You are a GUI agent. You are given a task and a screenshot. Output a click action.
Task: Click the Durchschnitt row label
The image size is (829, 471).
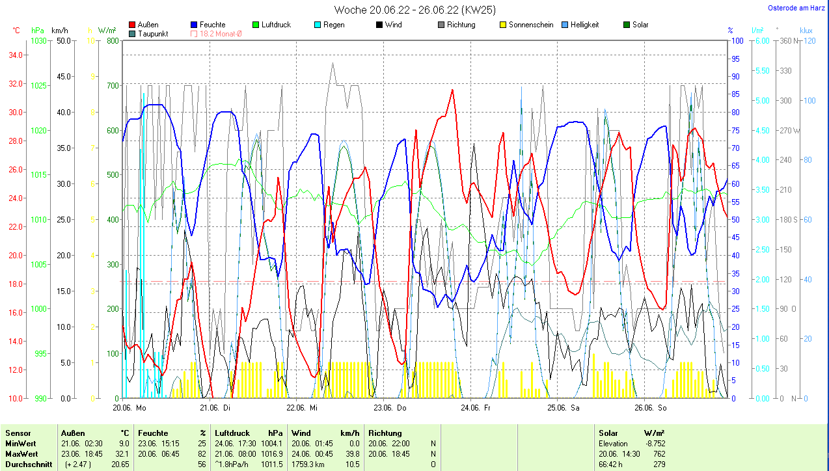click(27, 464)
